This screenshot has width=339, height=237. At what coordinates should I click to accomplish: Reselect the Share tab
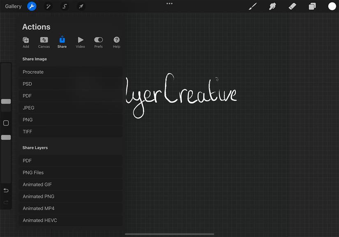click(62, 41)
